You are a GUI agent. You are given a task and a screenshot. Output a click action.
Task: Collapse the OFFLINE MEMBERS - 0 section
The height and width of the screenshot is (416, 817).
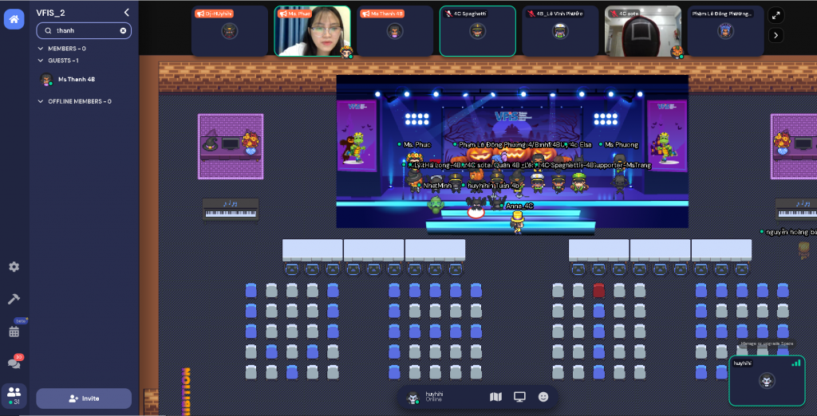[x=41, y=101]
